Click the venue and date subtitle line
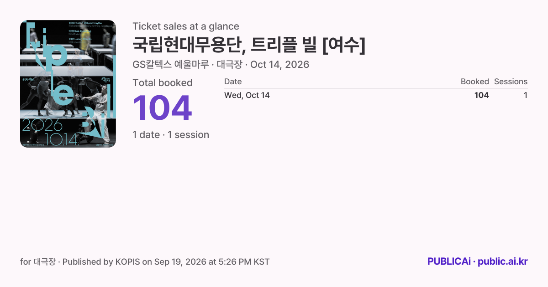 coord(221,65)
